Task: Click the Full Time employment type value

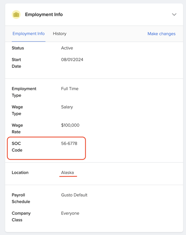Action: click(x=70, y=89)
